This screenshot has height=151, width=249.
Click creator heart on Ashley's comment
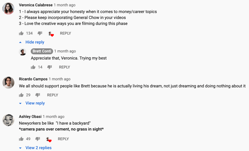(x=48, y=139)
